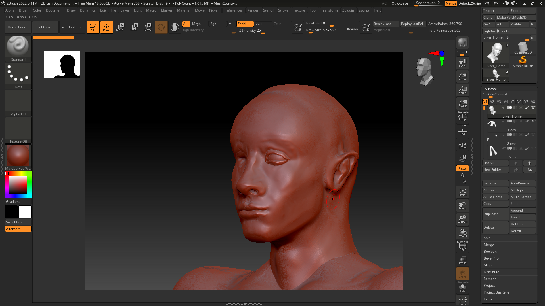Screen dimensions: 545x306
Task: Select the Scale tool icon
Action: (133, 27)
